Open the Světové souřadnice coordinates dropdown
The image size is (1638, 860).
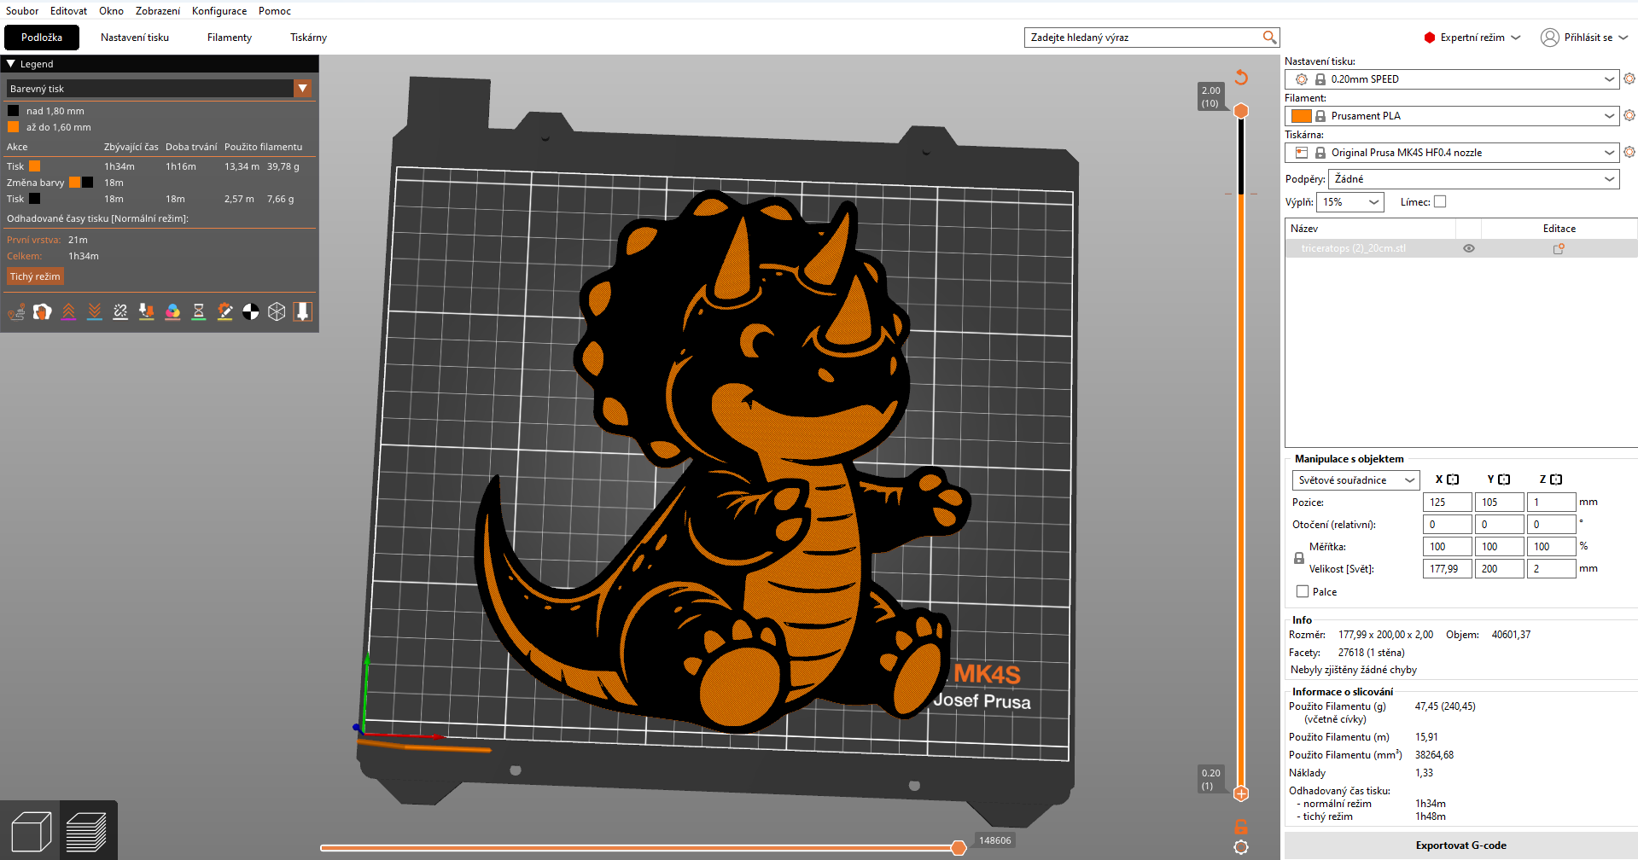(x=1355, y=480)
